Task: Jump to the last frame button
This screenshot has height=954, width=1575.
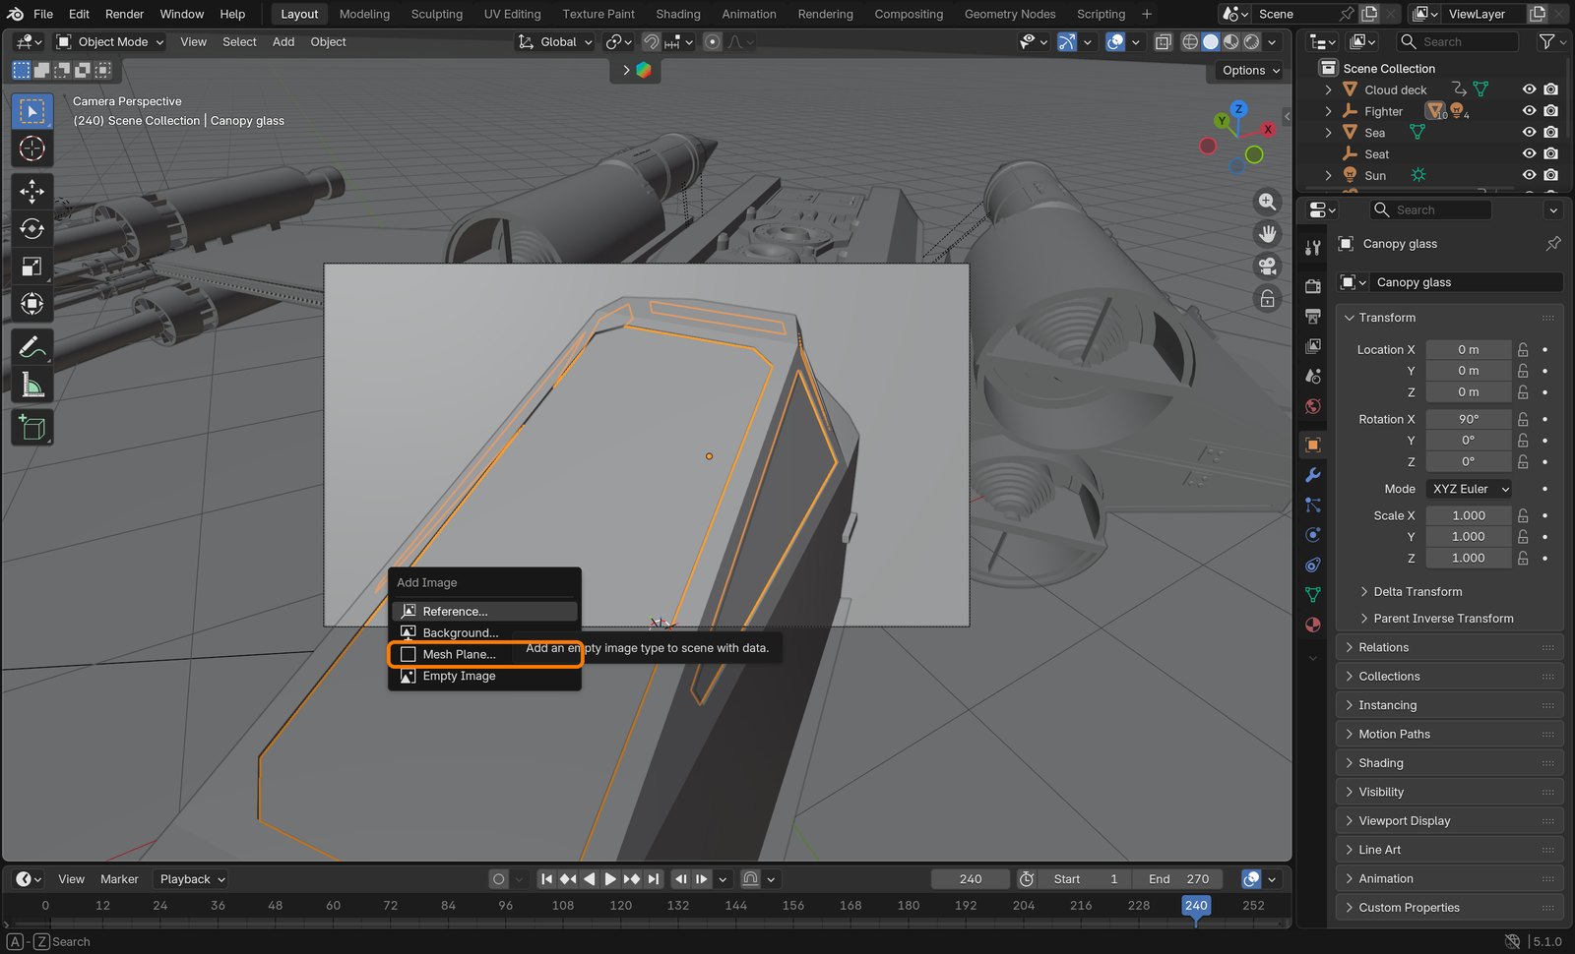Action: tap(654, 879)
